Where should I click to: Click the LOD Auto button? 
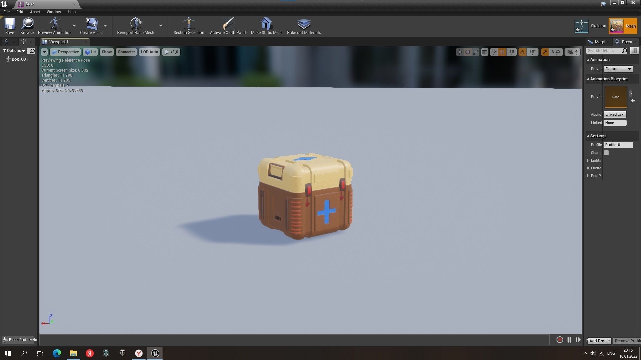tap(149, 52)
